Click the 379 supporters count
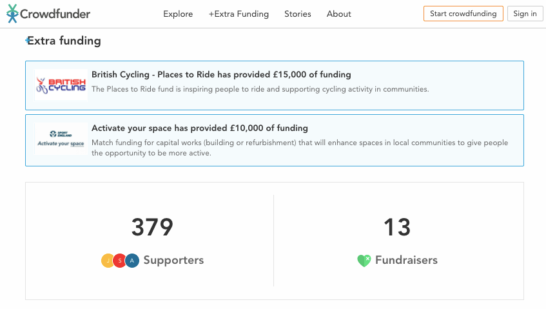546x309 pixels. pos(153,228)
